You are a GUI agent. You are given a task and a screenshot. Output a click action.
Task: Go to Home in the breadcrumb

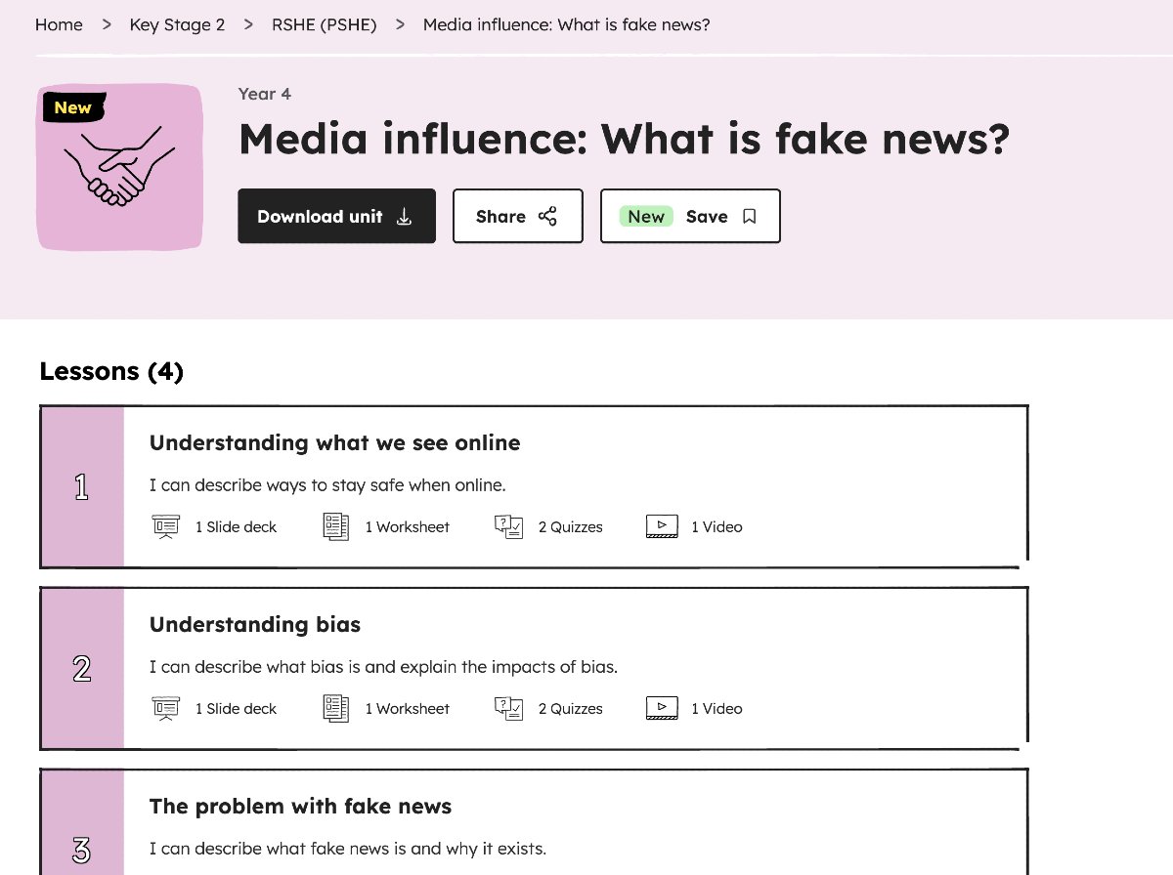(59, 24)
